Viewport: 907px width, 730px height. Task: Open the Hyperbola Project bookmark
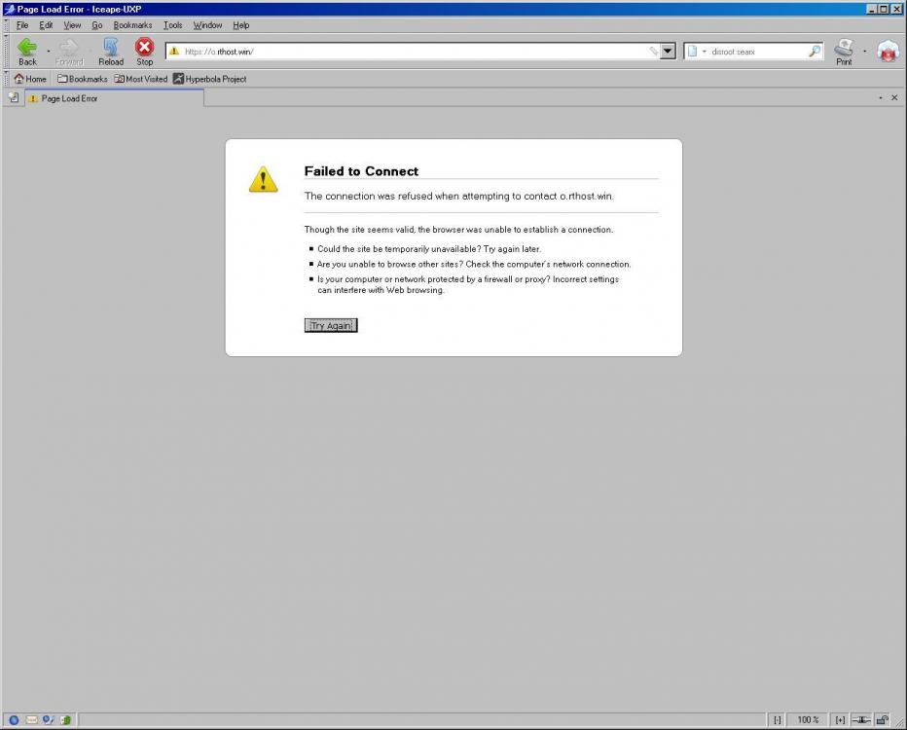tap(209, 79)
